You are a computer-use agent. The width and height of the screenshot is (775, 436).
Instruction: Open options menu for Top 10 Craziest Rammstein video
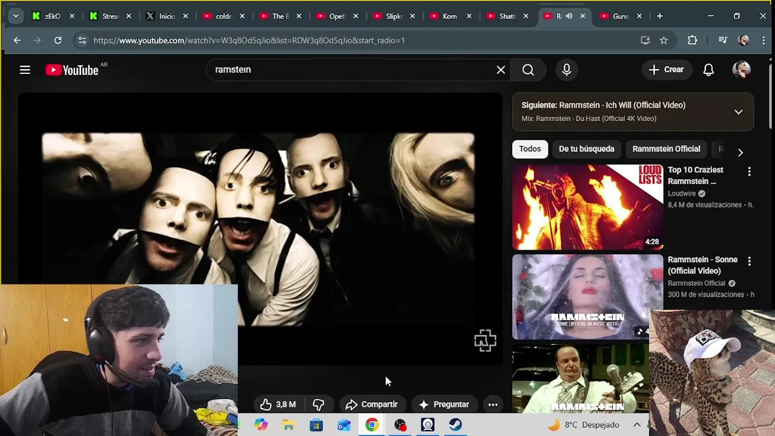click(x=749, y=172)
